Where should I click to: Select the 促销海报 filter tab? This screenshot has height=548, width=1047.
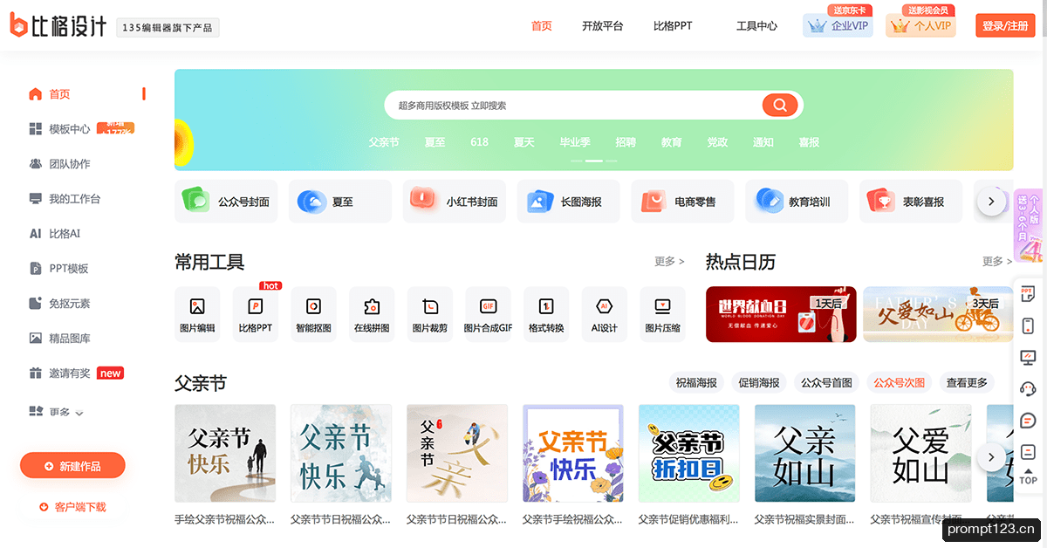pyautogui.click(x=759, y=382)
